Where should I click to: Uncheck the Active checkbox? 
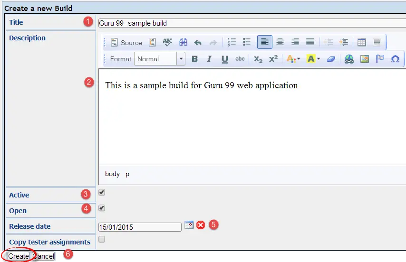[102, 192]
